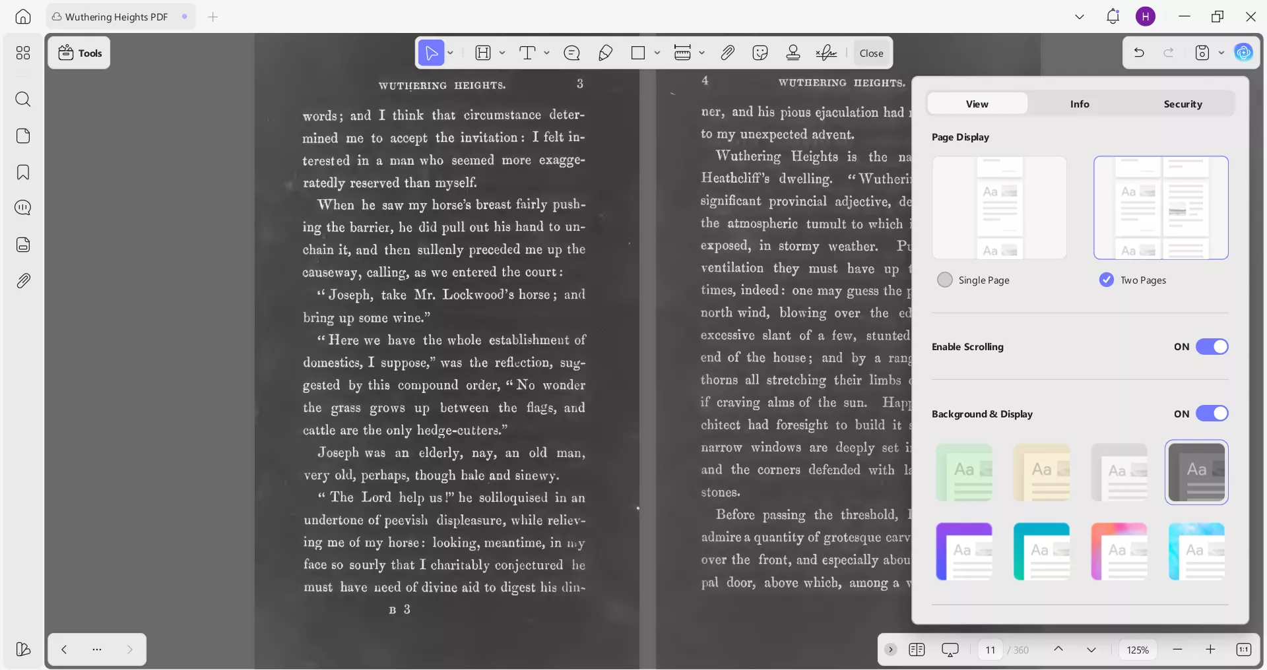Open the search panel in sidebar

tap(23, 100)
